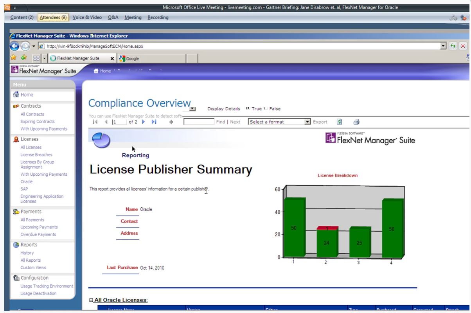Open the Content (2) menu
This screenshot has height=313, width=471.
[x=22, y=17]
